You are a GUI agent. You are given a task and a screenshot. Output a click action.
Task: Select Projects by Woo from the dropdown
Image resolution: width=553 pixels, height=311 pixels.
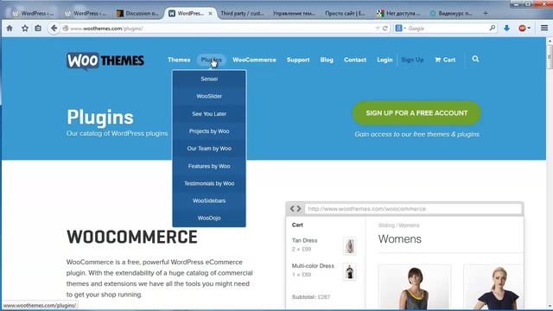pos(209,131)
